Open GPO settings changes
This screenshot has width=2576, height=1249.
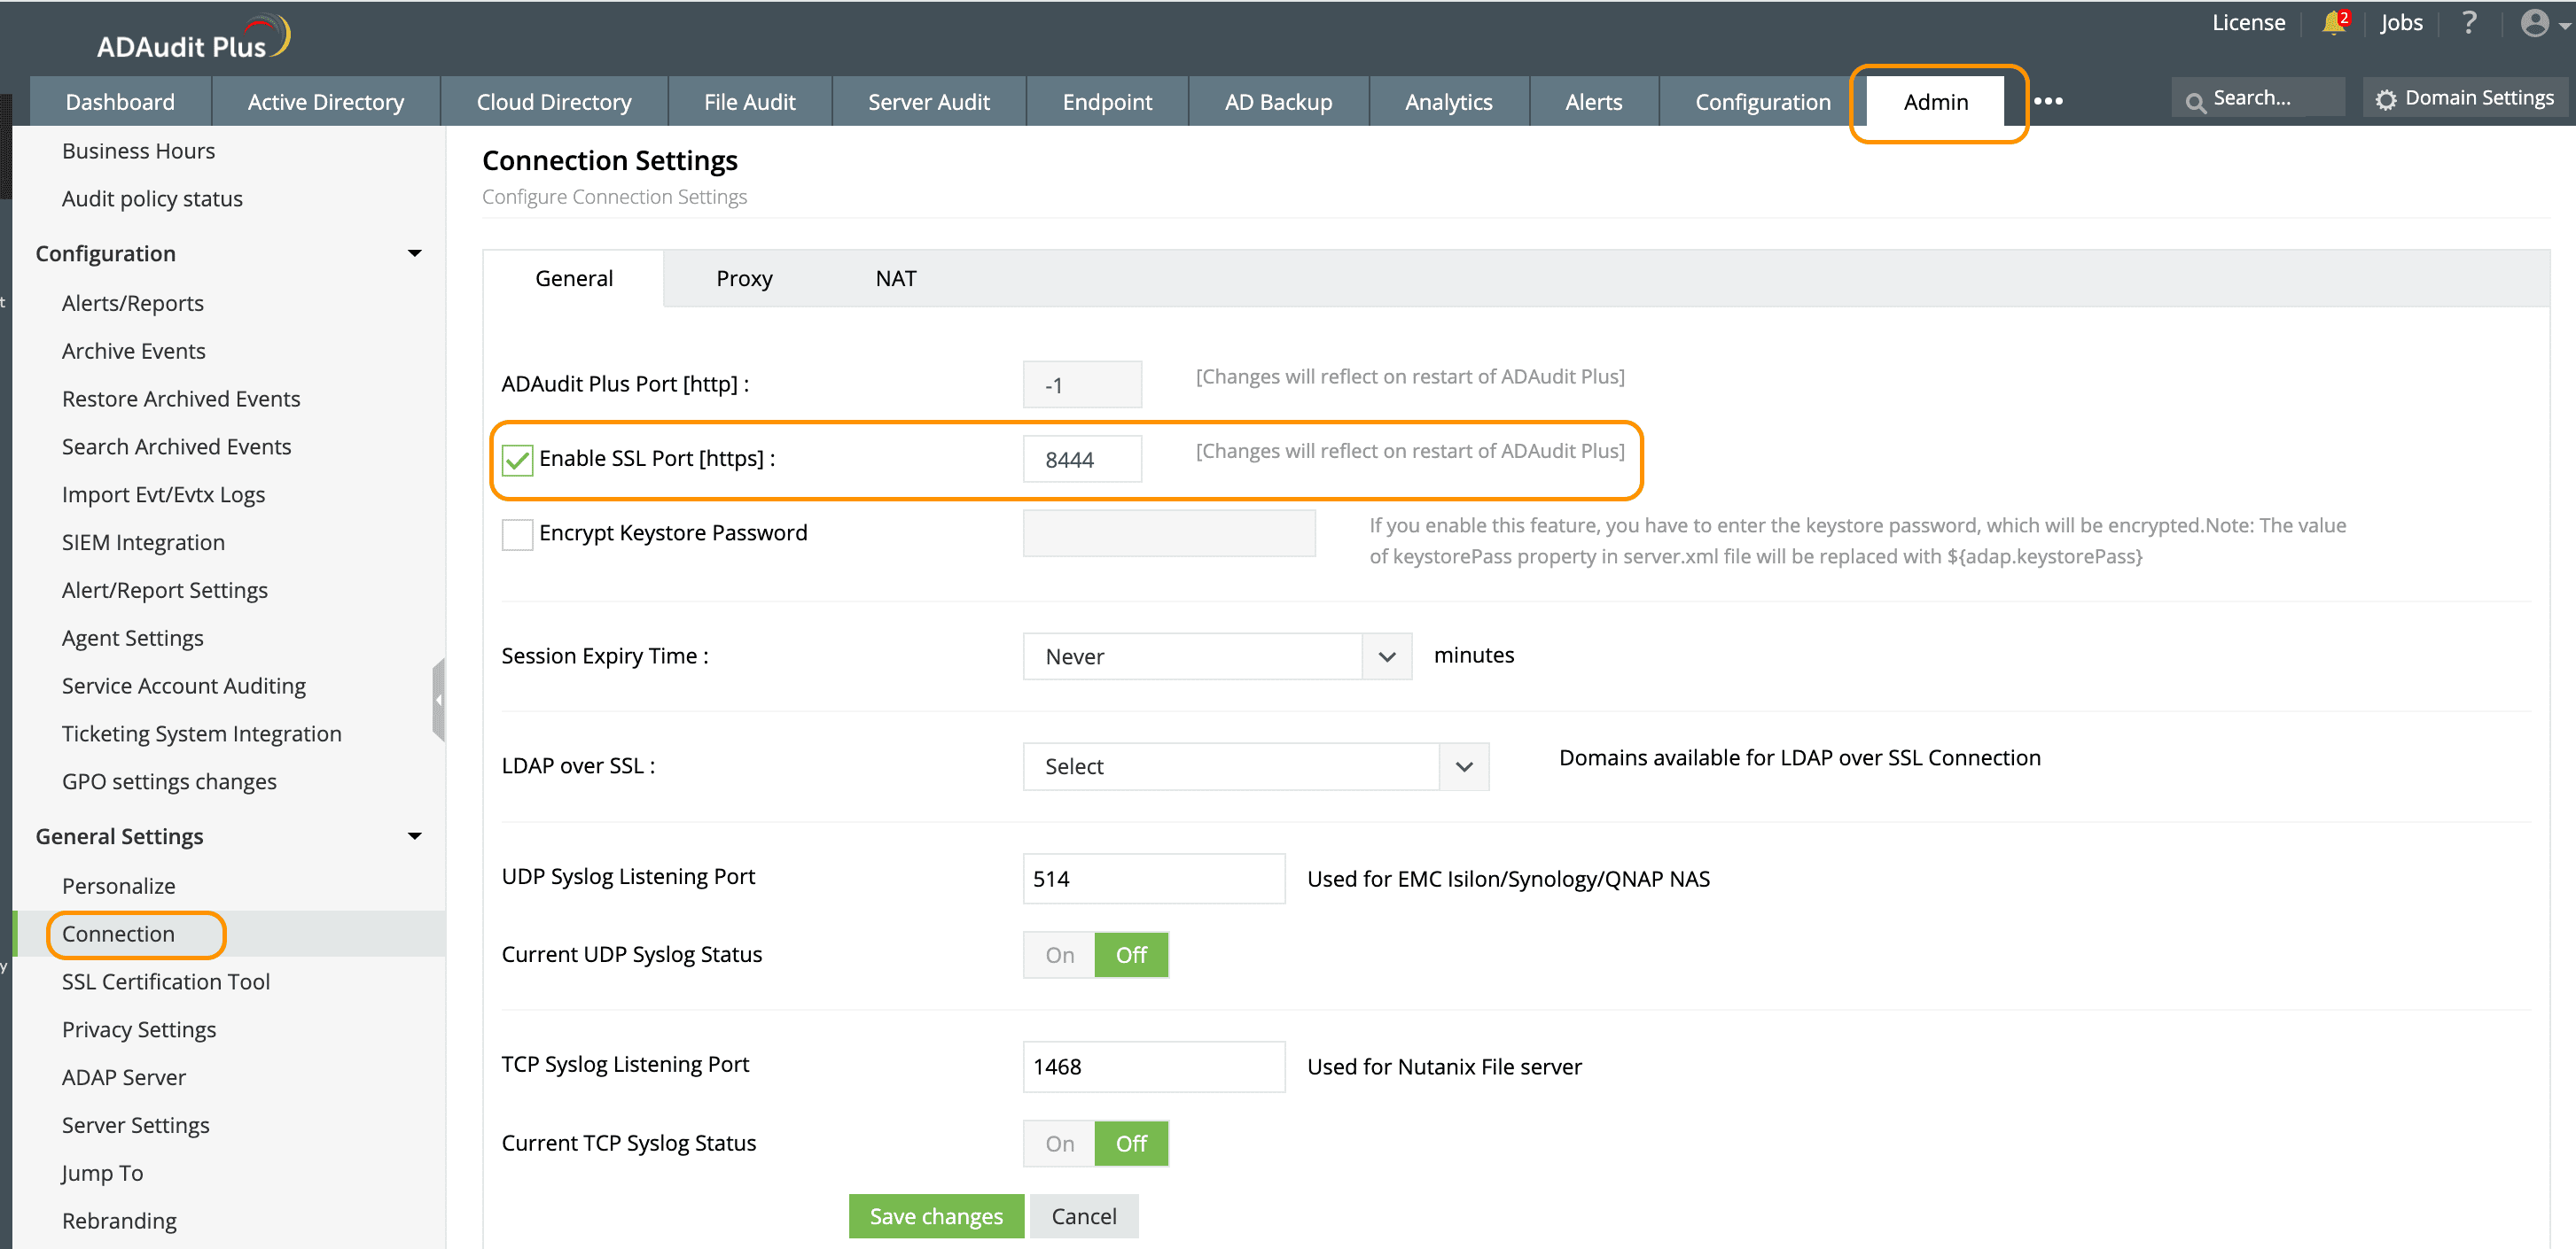[x=169, y=782]
